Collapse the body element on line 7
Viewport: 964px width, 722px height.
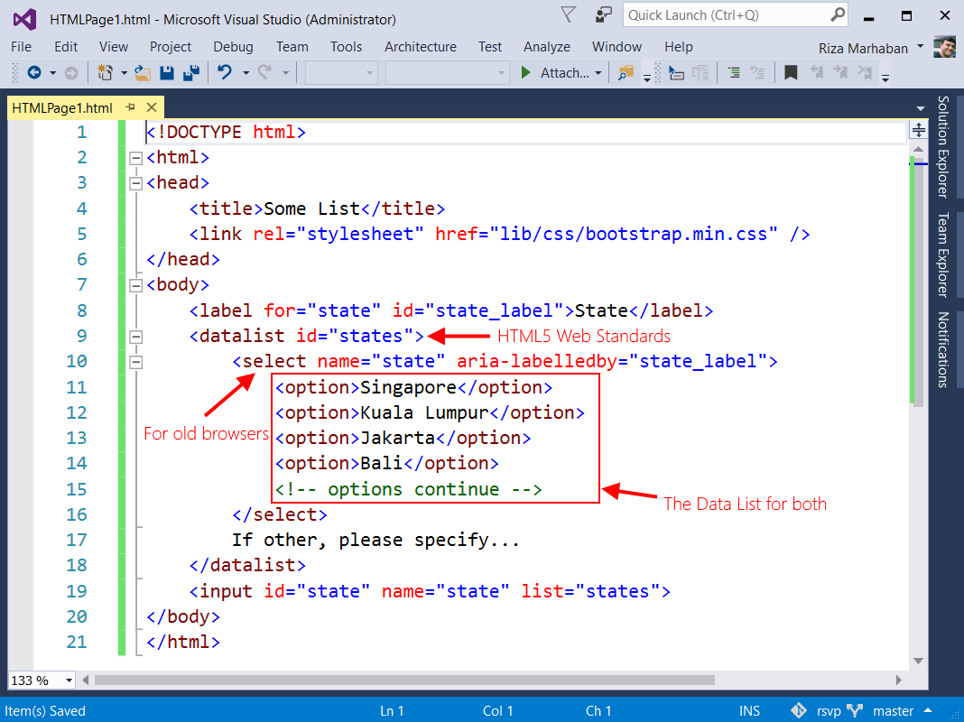(136, 285)
